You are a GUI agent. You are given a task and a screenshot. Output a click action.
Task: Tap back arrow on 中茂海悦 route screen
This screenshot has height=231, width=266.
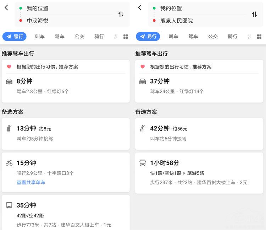coord(6,8)
